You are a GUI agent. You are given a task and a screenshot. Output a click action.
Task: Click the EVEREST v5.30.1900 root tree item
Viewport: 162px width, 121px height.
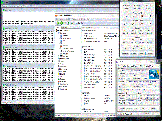[64, 31]
